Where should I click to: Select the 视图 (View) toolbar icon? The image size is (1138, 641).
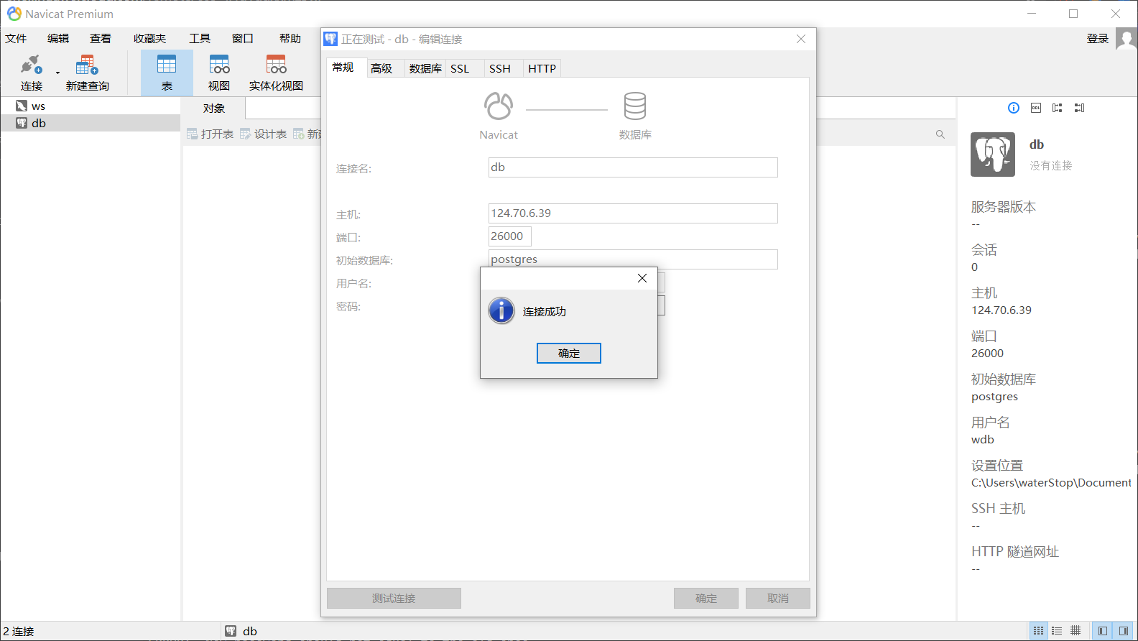pyautogui.click(x=219, y=73)
